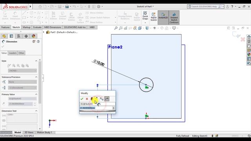The height and width of the screenshot is (141, 251).
Task: Collapse the Dimension Text section
Action: click(x=36, y=111)
